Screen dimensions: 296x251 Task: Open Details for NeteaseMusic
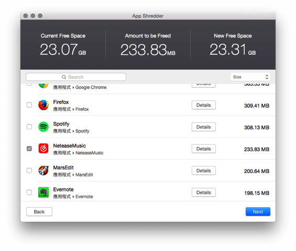pos(204,149)
